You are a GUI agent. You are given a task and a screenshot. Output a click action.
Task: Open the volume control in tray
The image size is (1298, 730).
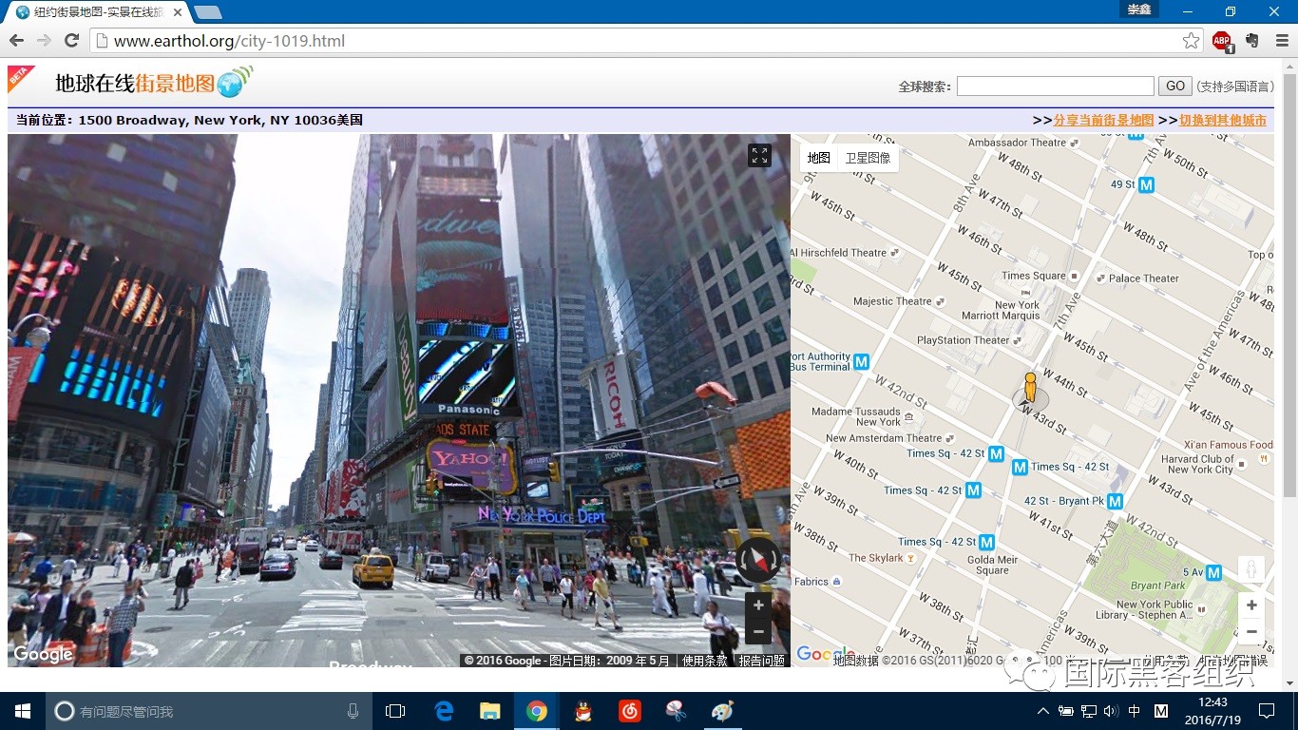coord(1111,711)
